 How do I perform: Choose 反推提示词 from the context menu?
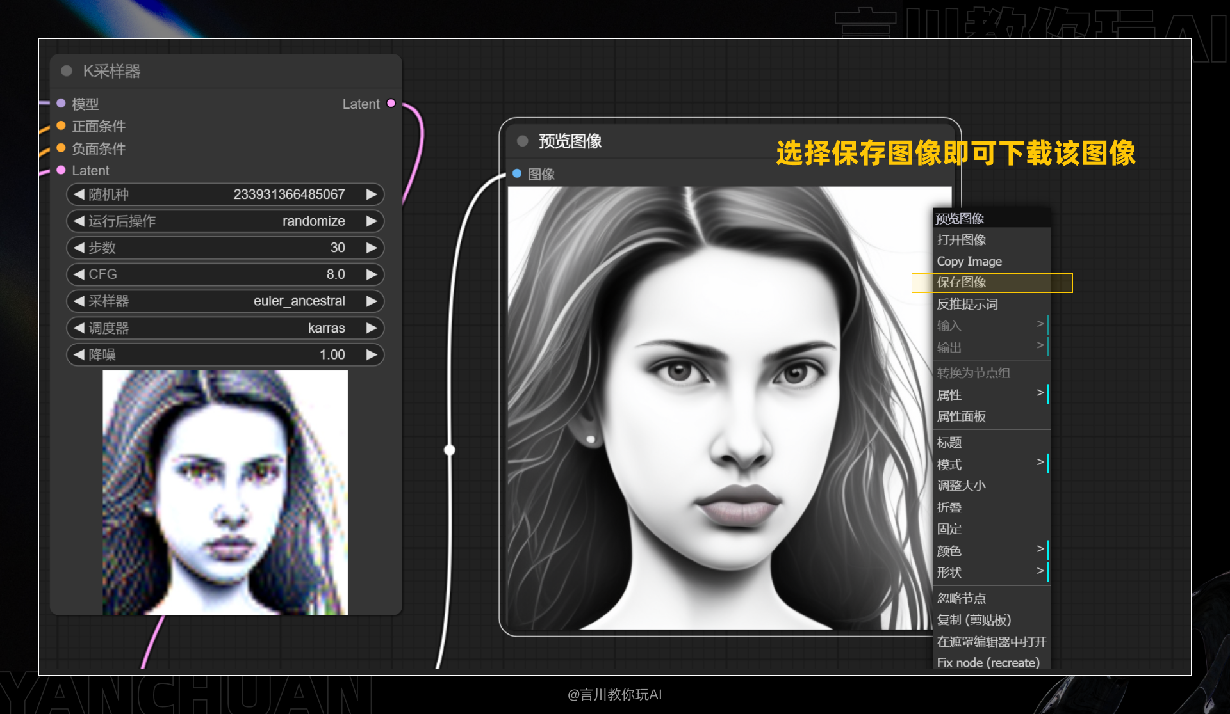[992, 304]
